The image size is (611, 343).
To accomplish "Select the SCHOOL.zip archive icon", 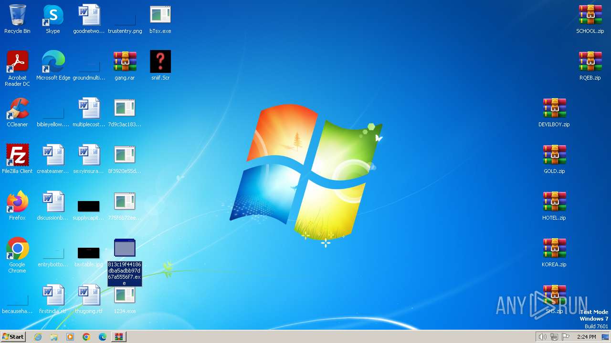I will pyautogui.click(x=590, y=15).
